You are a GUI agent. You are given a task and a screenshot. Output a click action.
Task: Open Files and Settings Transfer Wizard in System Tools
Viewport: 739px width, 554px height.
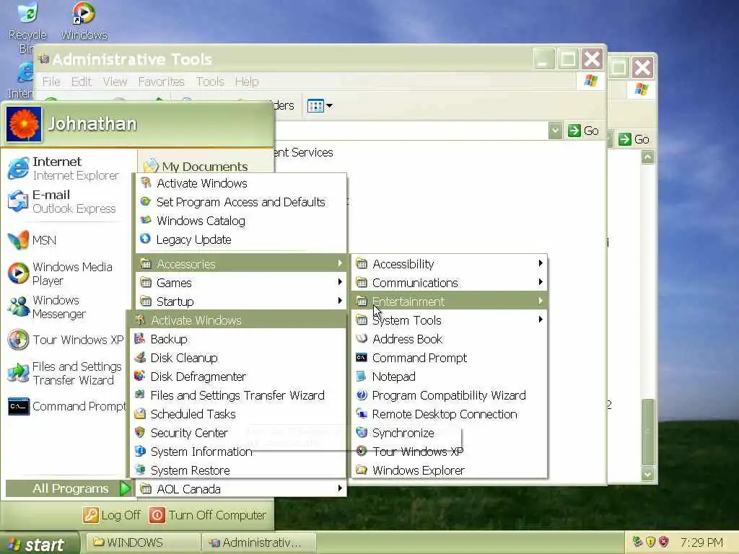point(238,396)
